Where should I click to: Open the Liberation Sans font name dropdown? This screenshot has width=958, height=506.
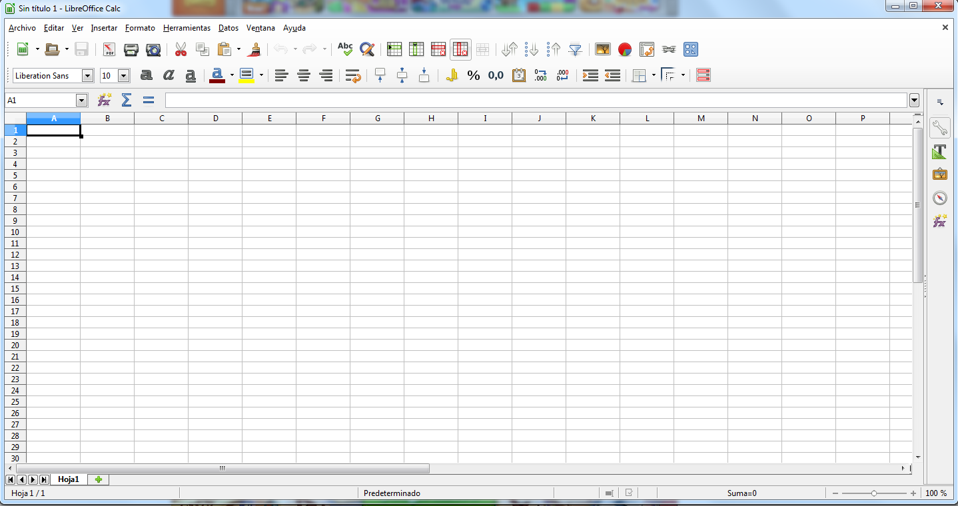pos(87,76)
